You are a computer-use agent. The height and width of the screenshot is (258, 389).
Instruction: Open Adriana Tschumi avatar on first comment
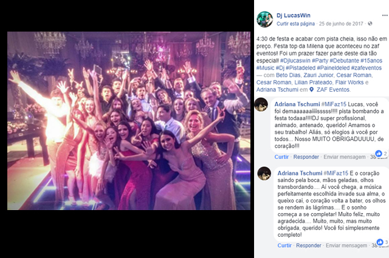[261, 104]
